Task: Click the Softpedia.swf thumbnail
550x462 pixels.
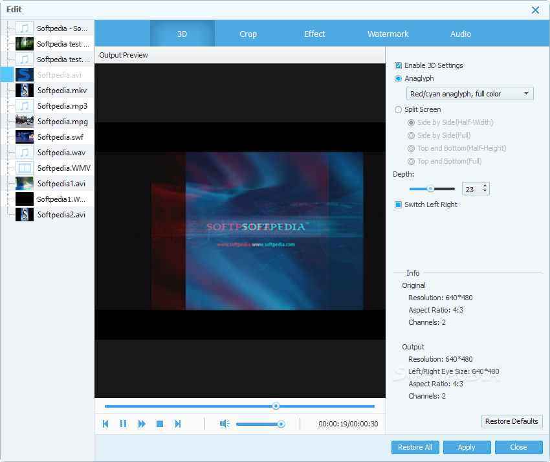Action: [25, 137]
